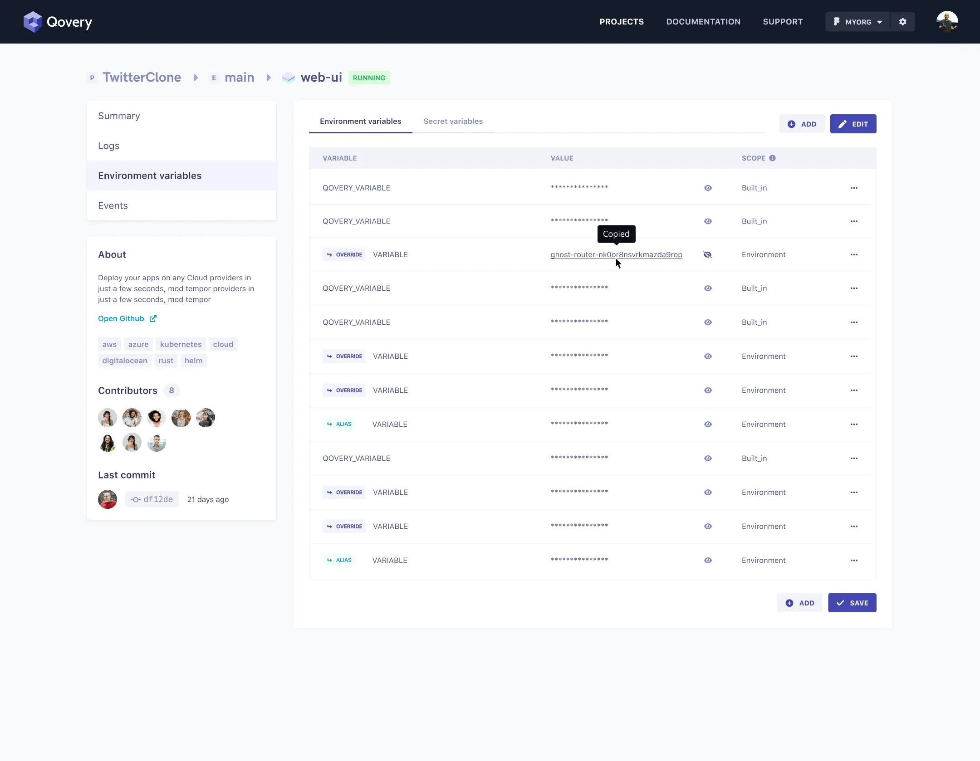Click the Qovery logo icon

(33, 22)
